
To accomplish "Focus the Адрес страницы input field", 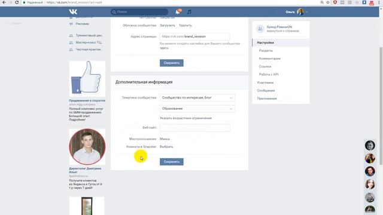I will coord(195,36).
